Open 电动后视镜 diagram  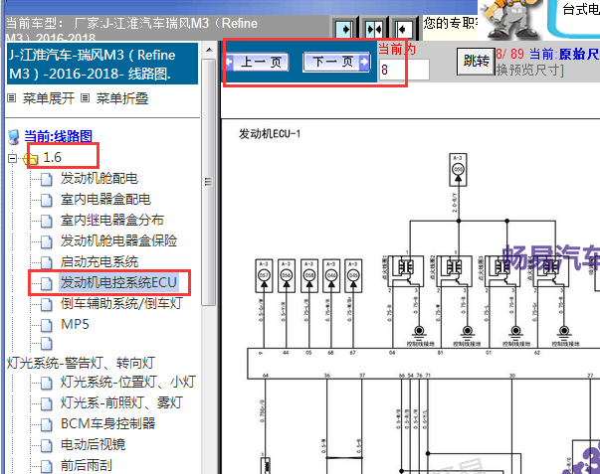tap(93, 444)
